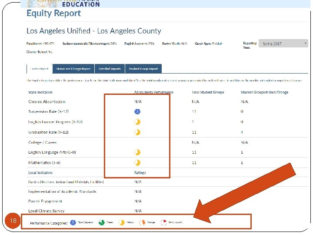Viewport: 313px width, 235px height.
Task: Switch to the Status and Change Report tab
Action: click(x=73, y=69)
